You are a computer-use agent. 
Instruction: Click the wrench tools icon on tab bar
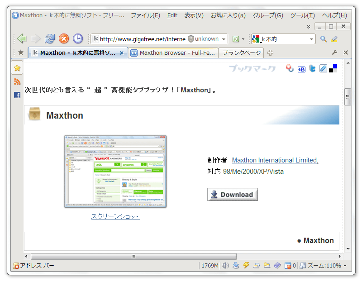pyautogui.click(x=334, y=53)
